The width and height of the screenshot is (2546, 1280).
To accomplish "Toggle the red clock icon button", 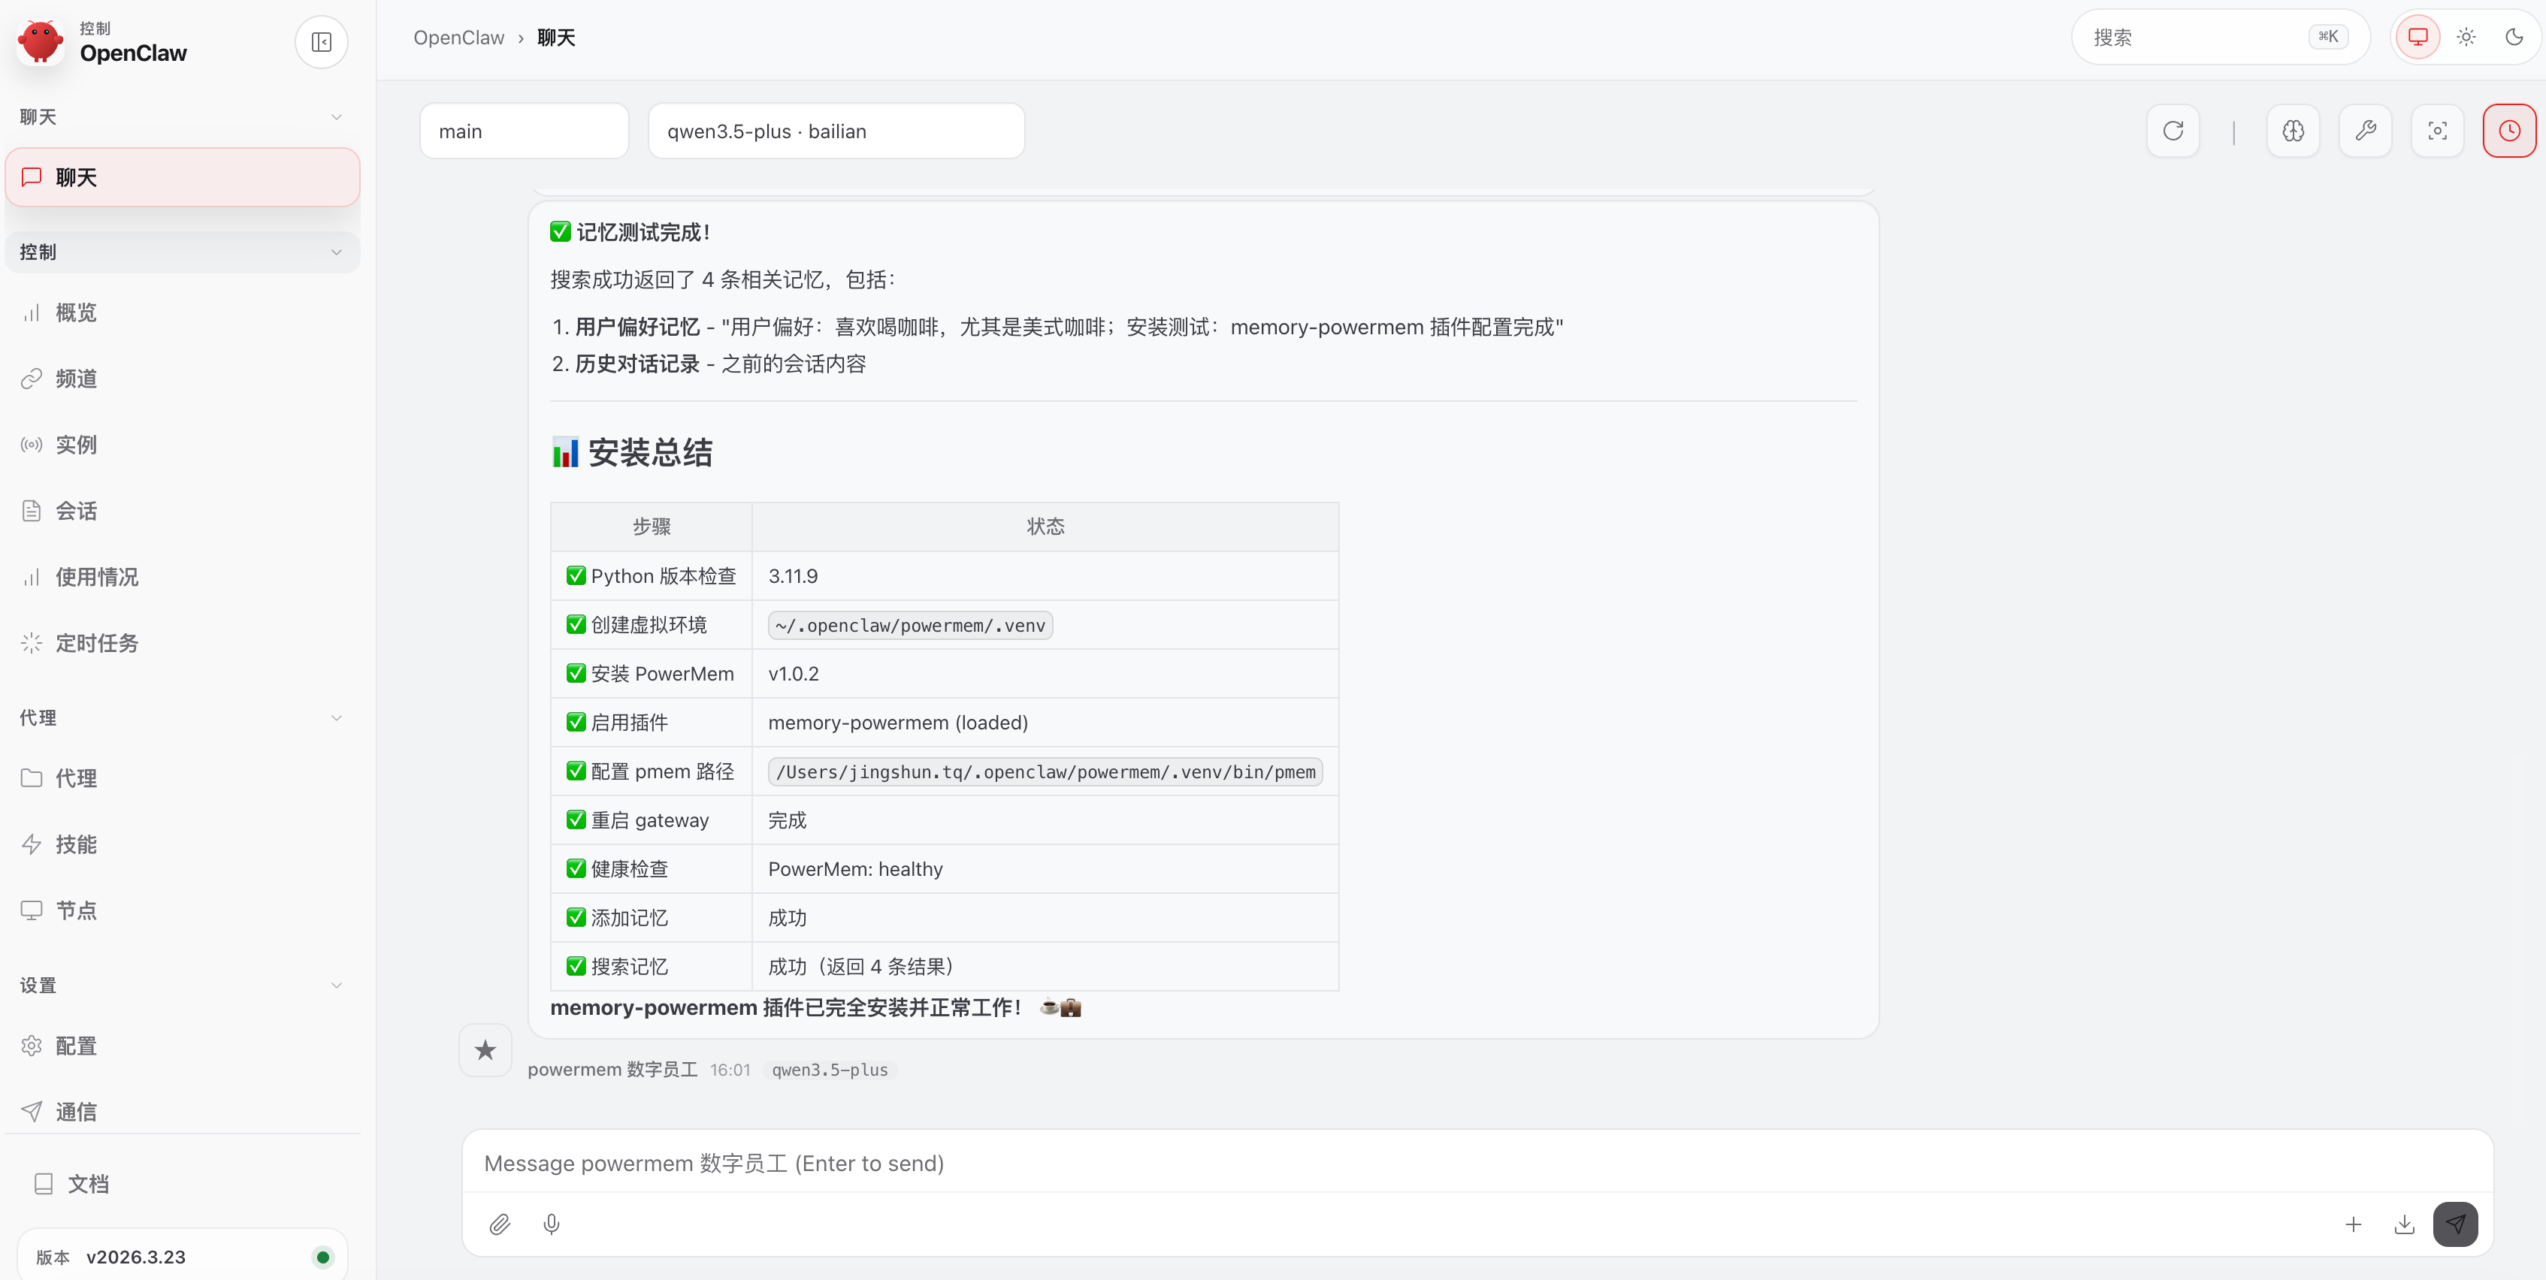I will click(2508, 131).
